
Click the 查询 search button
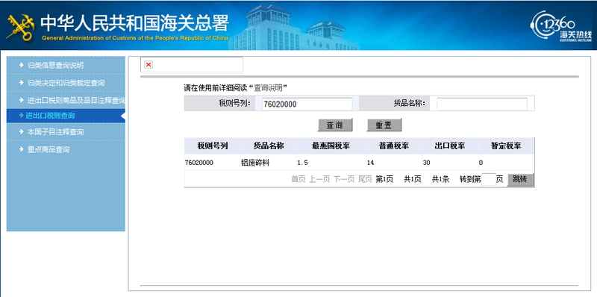pyautogui.click(x=335, y=125)
